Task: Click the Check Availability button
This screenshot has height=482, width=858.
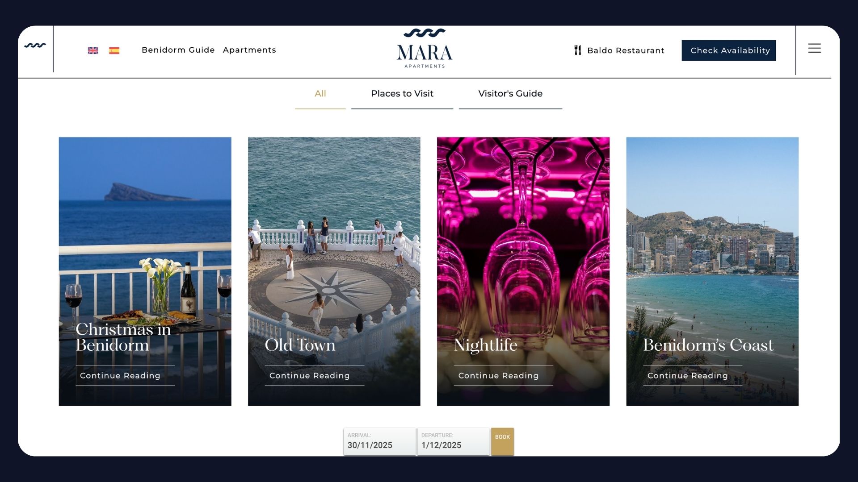Action: coord(729,50)
